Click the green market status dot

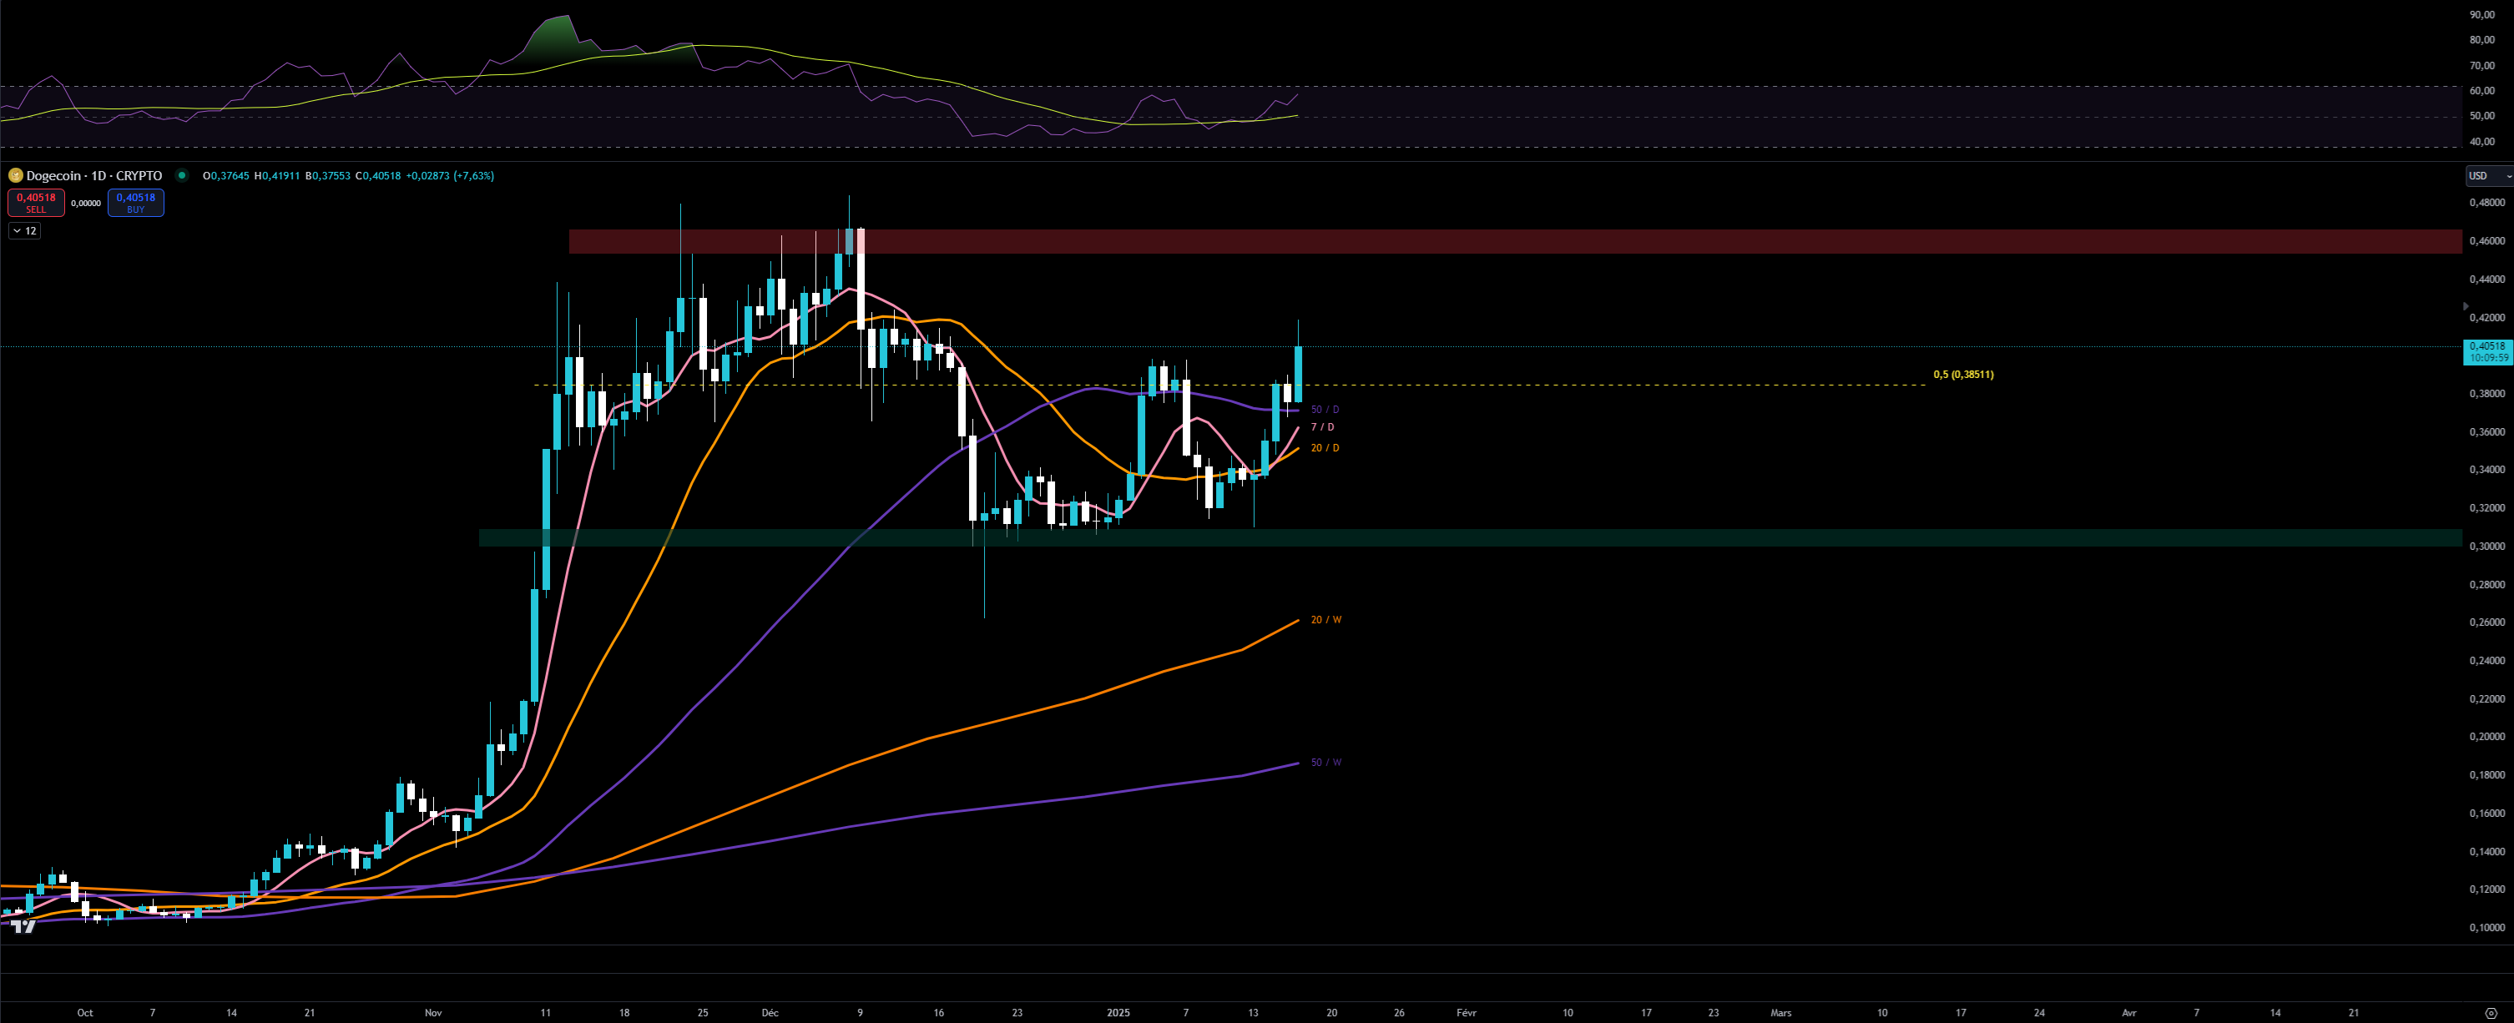[181, 175]
